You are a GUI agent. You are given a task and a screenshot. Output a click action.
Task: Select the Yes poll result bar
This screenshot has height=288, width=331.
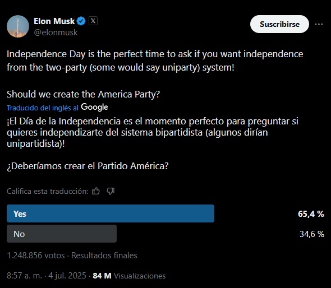pos(111,213)
